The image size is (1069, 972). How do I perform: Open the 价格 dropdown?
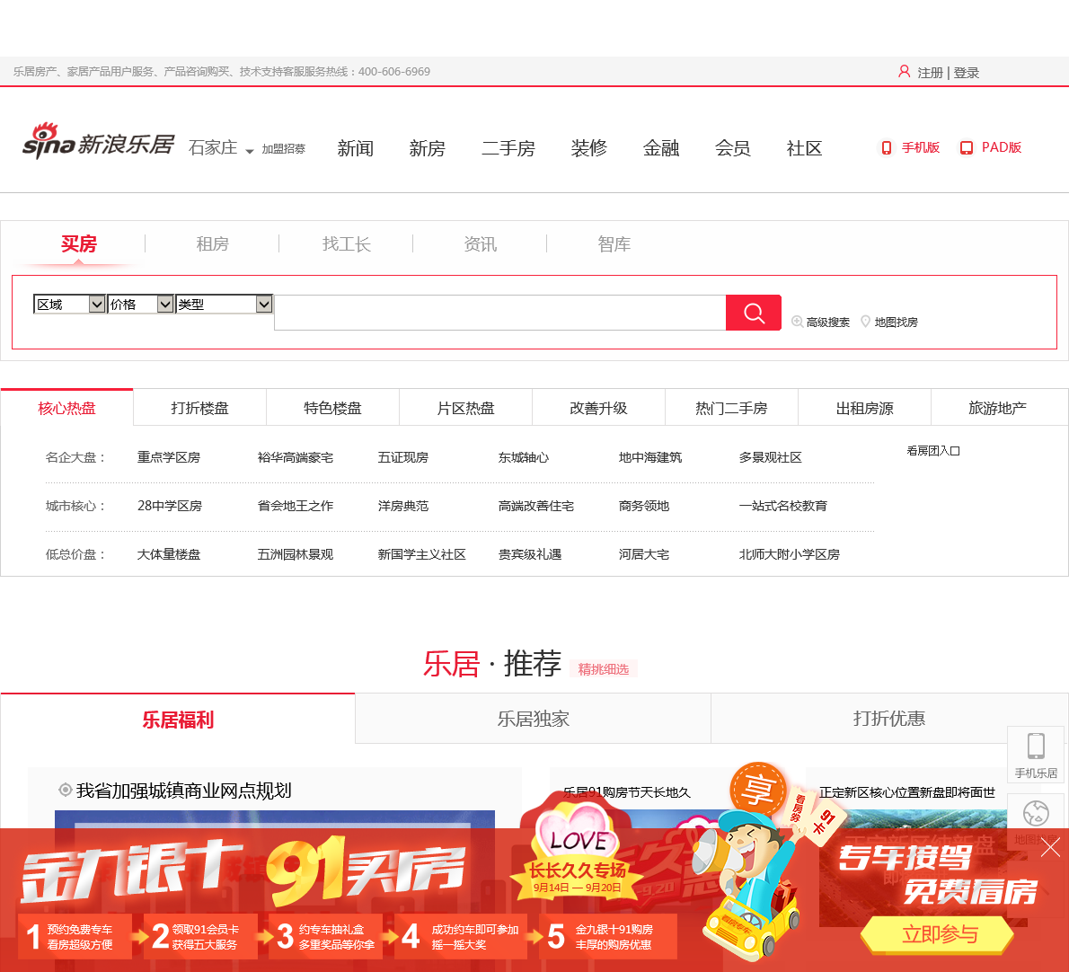(140, 304)
